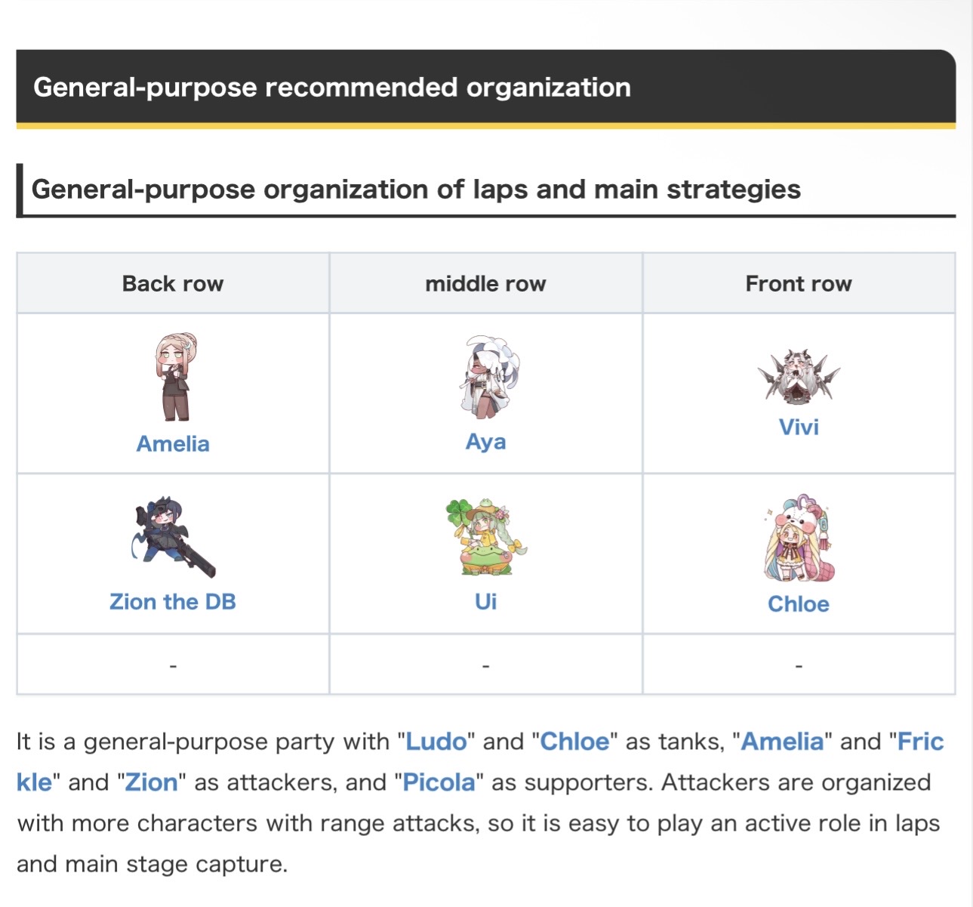
Task: Click Amelia's character sprite image
Action: [175, 376]
